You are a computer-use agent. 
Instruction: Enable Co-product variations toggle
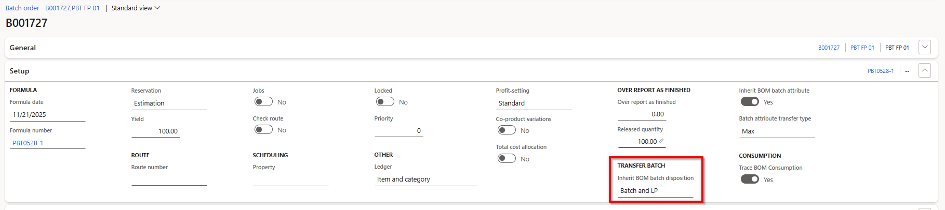(507, 130)
